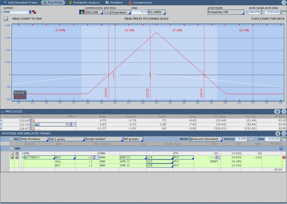Open the 128 strike dropdown
Screen dimensions: 287x204
[x=160, y=166]
